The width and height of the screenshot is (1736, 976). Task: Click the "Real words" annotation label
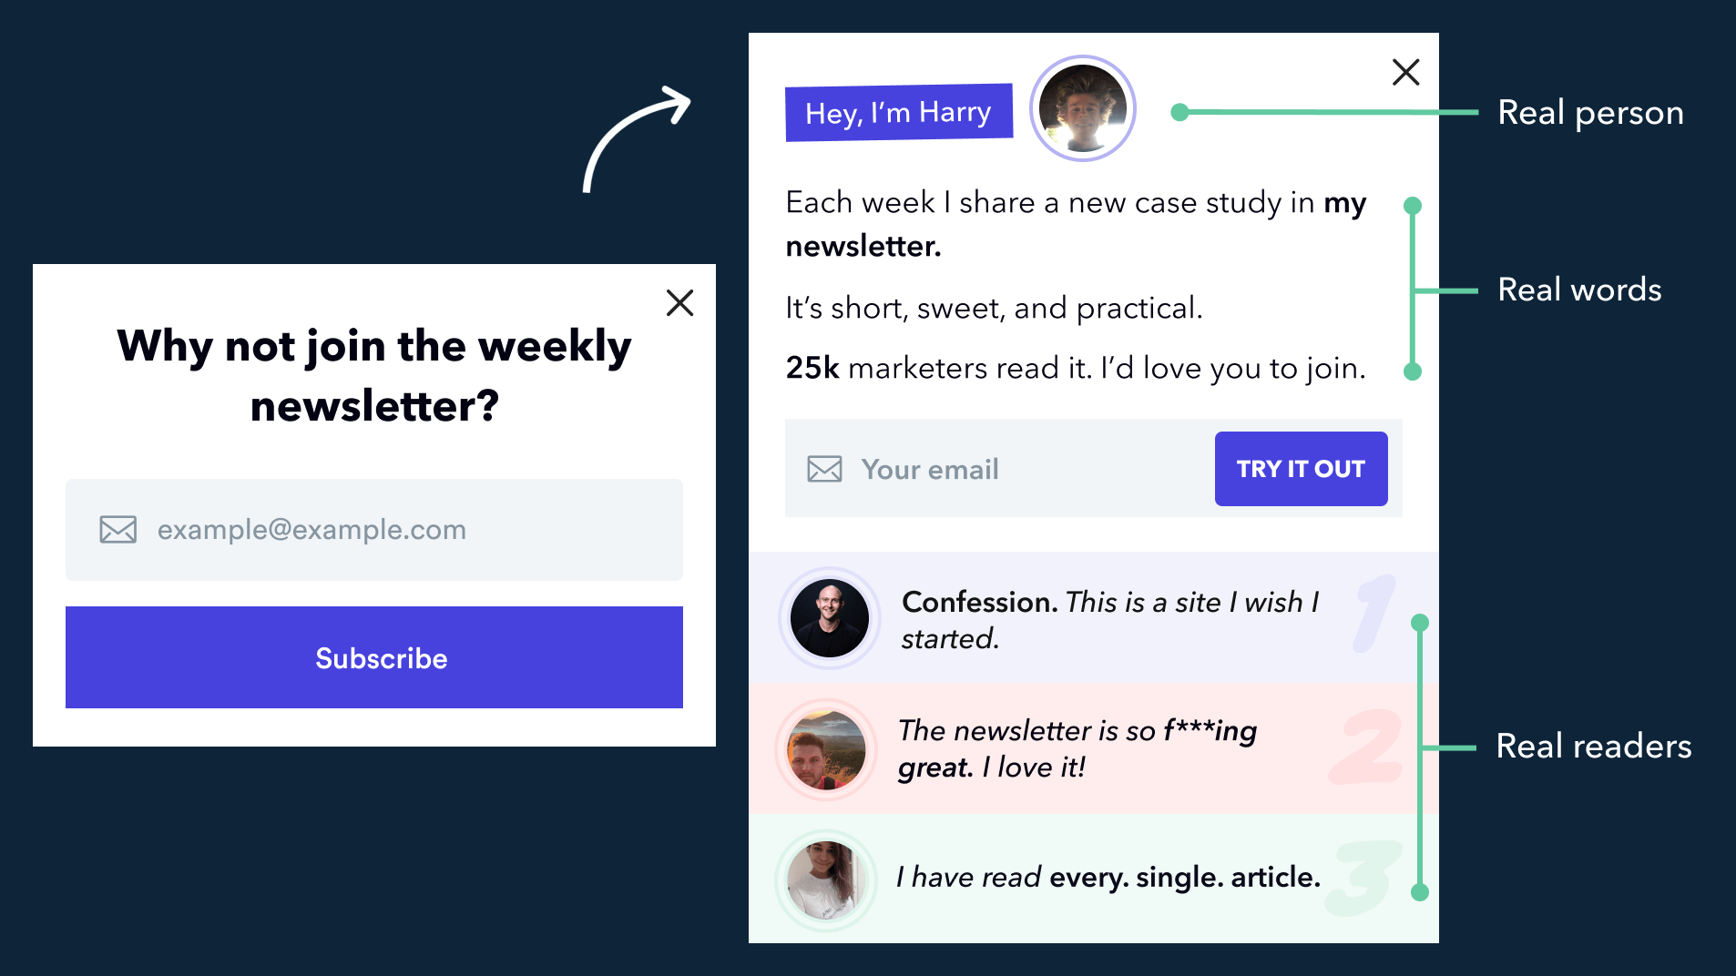click(x=1579, y=290)
